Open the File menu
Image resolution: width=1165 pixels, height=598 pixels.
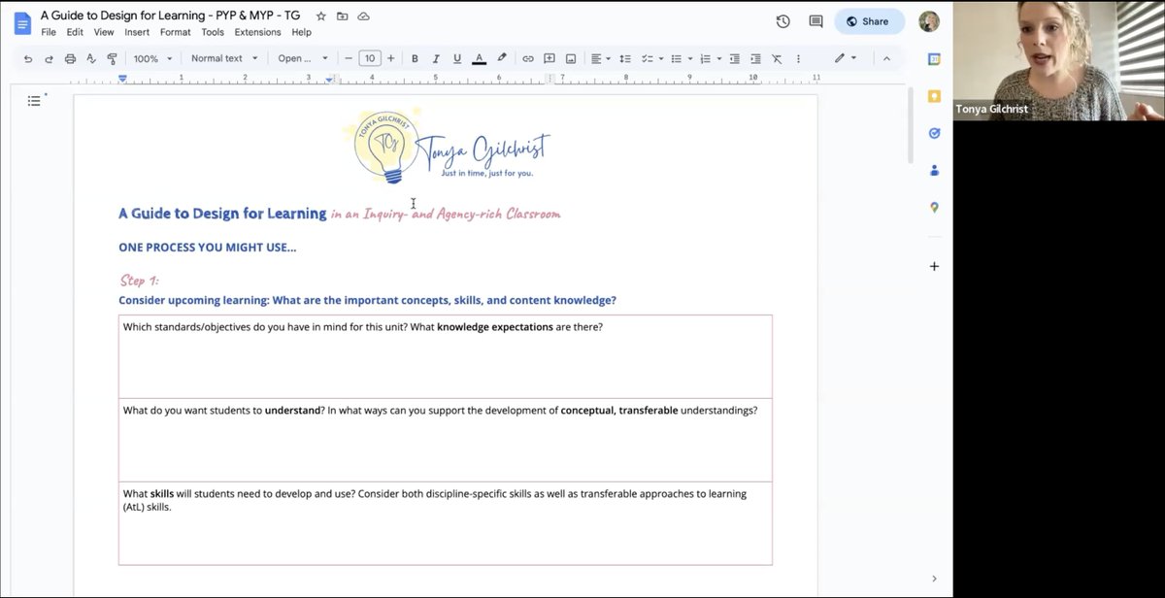(49, 32)
